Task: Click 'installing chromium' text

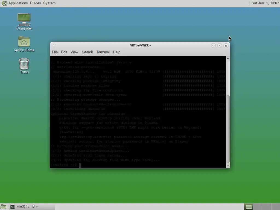Action: 84,109
